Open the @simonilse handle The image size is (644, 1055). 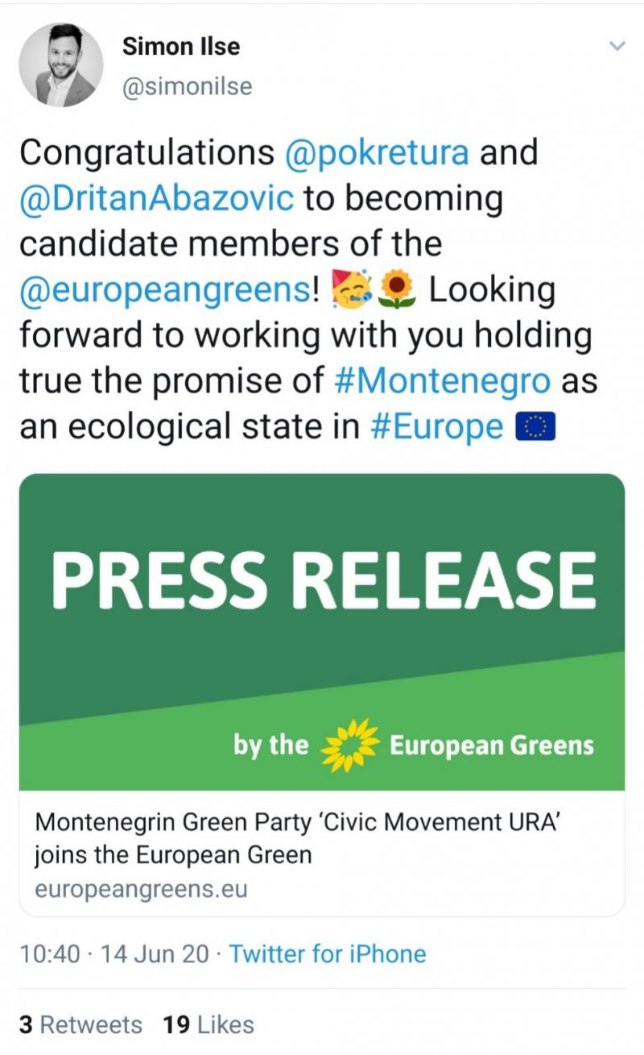click(x=187, y=86)
